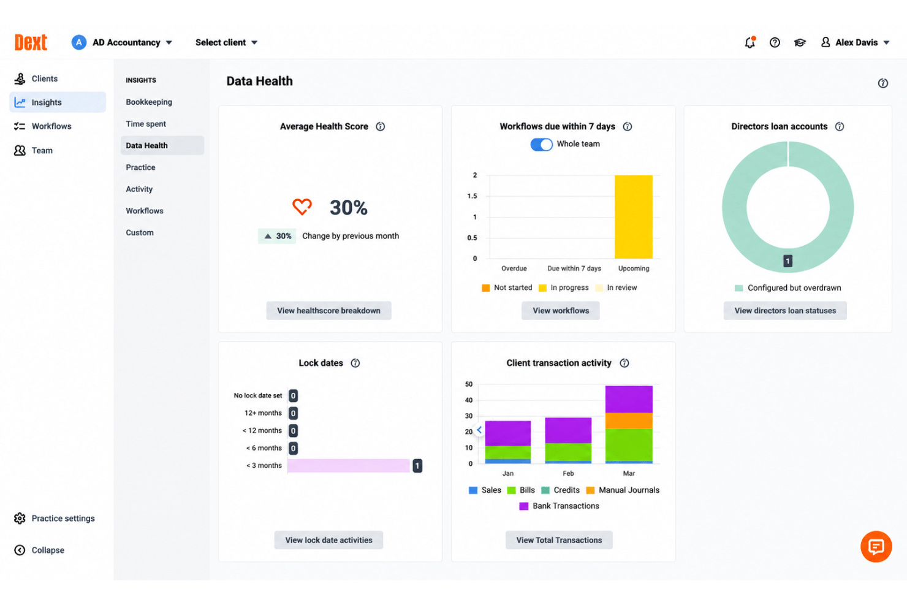Image resolution: width=907 pixels, height=605 pixels.
Task: Open Bookkeeping insights
Action: pos(149,102)
